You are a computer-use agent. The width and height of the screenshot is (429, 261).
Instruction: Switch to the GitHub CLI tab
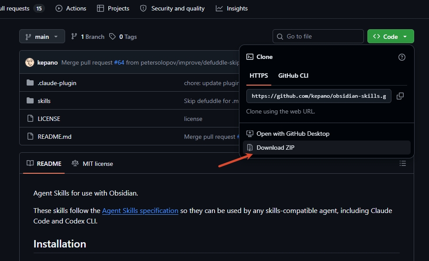click(x=293, y=76)
